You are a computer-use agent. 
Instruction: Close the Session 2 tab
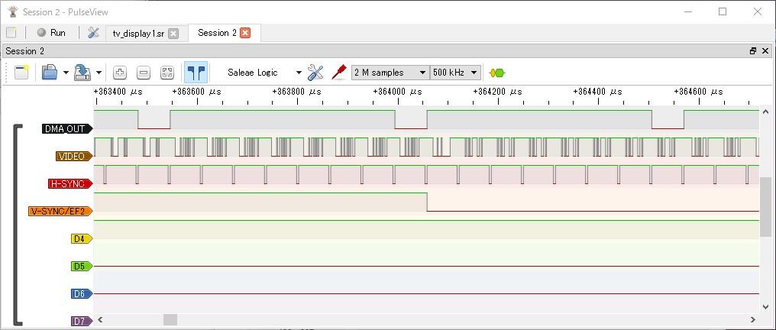(x=245, y=33)
